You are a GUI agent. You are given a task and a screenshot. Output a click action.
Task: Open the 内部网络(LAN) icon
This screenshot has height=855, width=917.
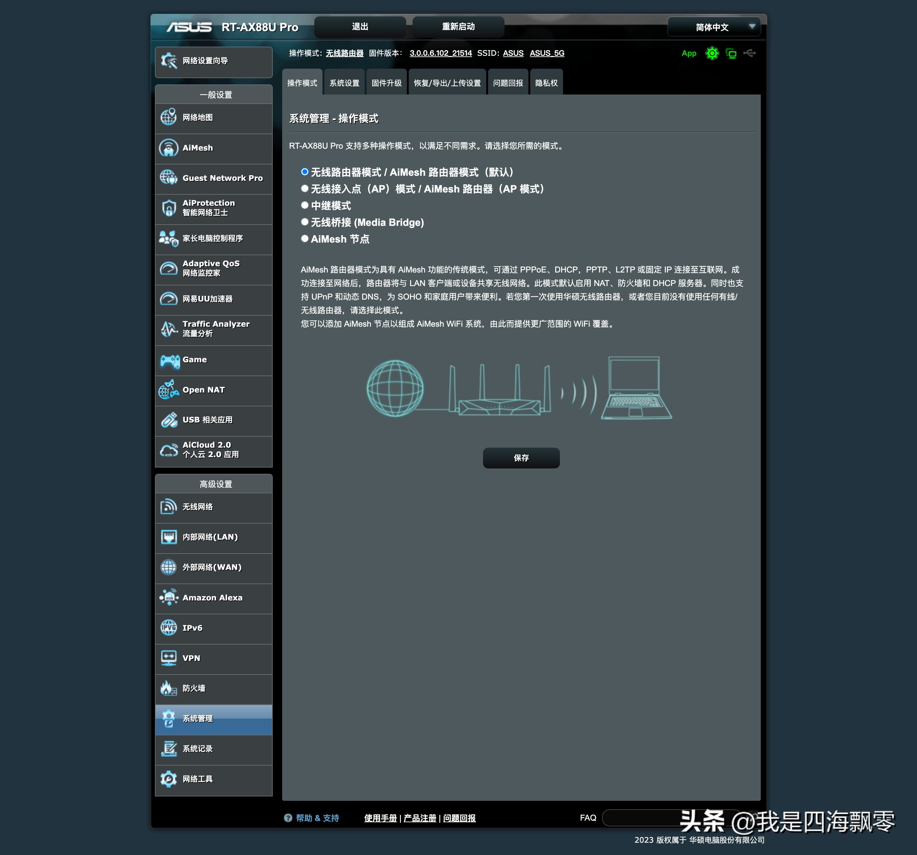(168, 537)
